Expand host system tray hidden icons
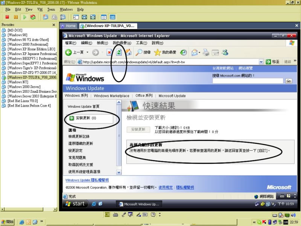Image resolution: width=301 pixels, height=226 pixels. pyautogui.click(x=254, y=222)
